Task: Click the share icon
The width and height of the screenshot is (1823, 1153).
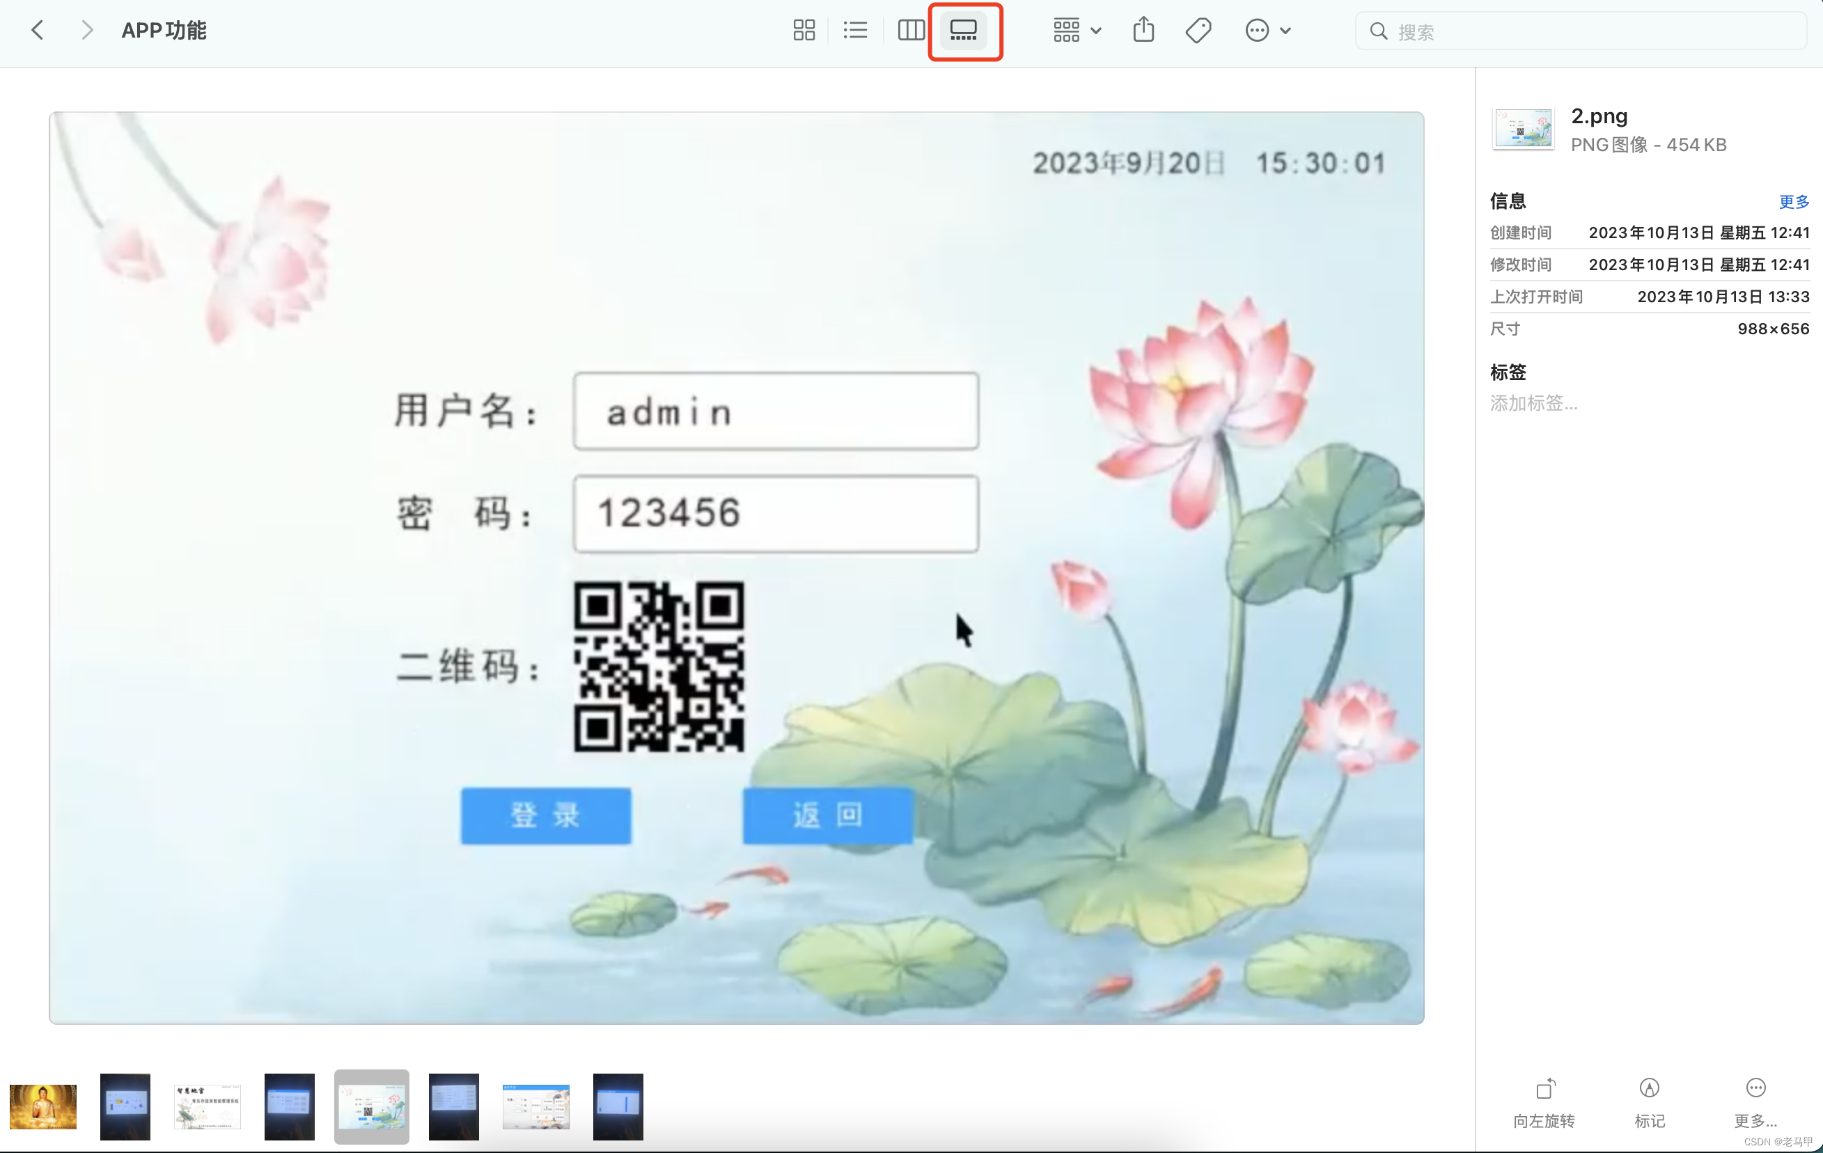Action: click(1143, 30)
